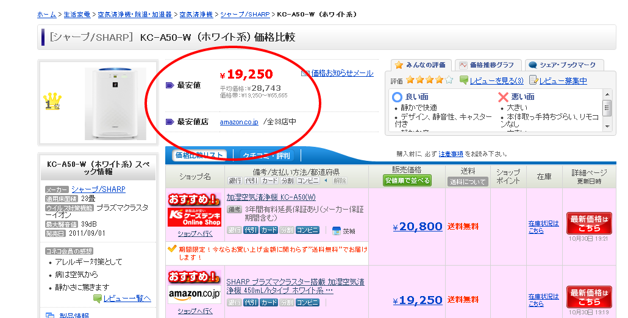628x318 pixels.
Task: Open the 生活家電 breadcrumb link
Action: pos(77,15)
